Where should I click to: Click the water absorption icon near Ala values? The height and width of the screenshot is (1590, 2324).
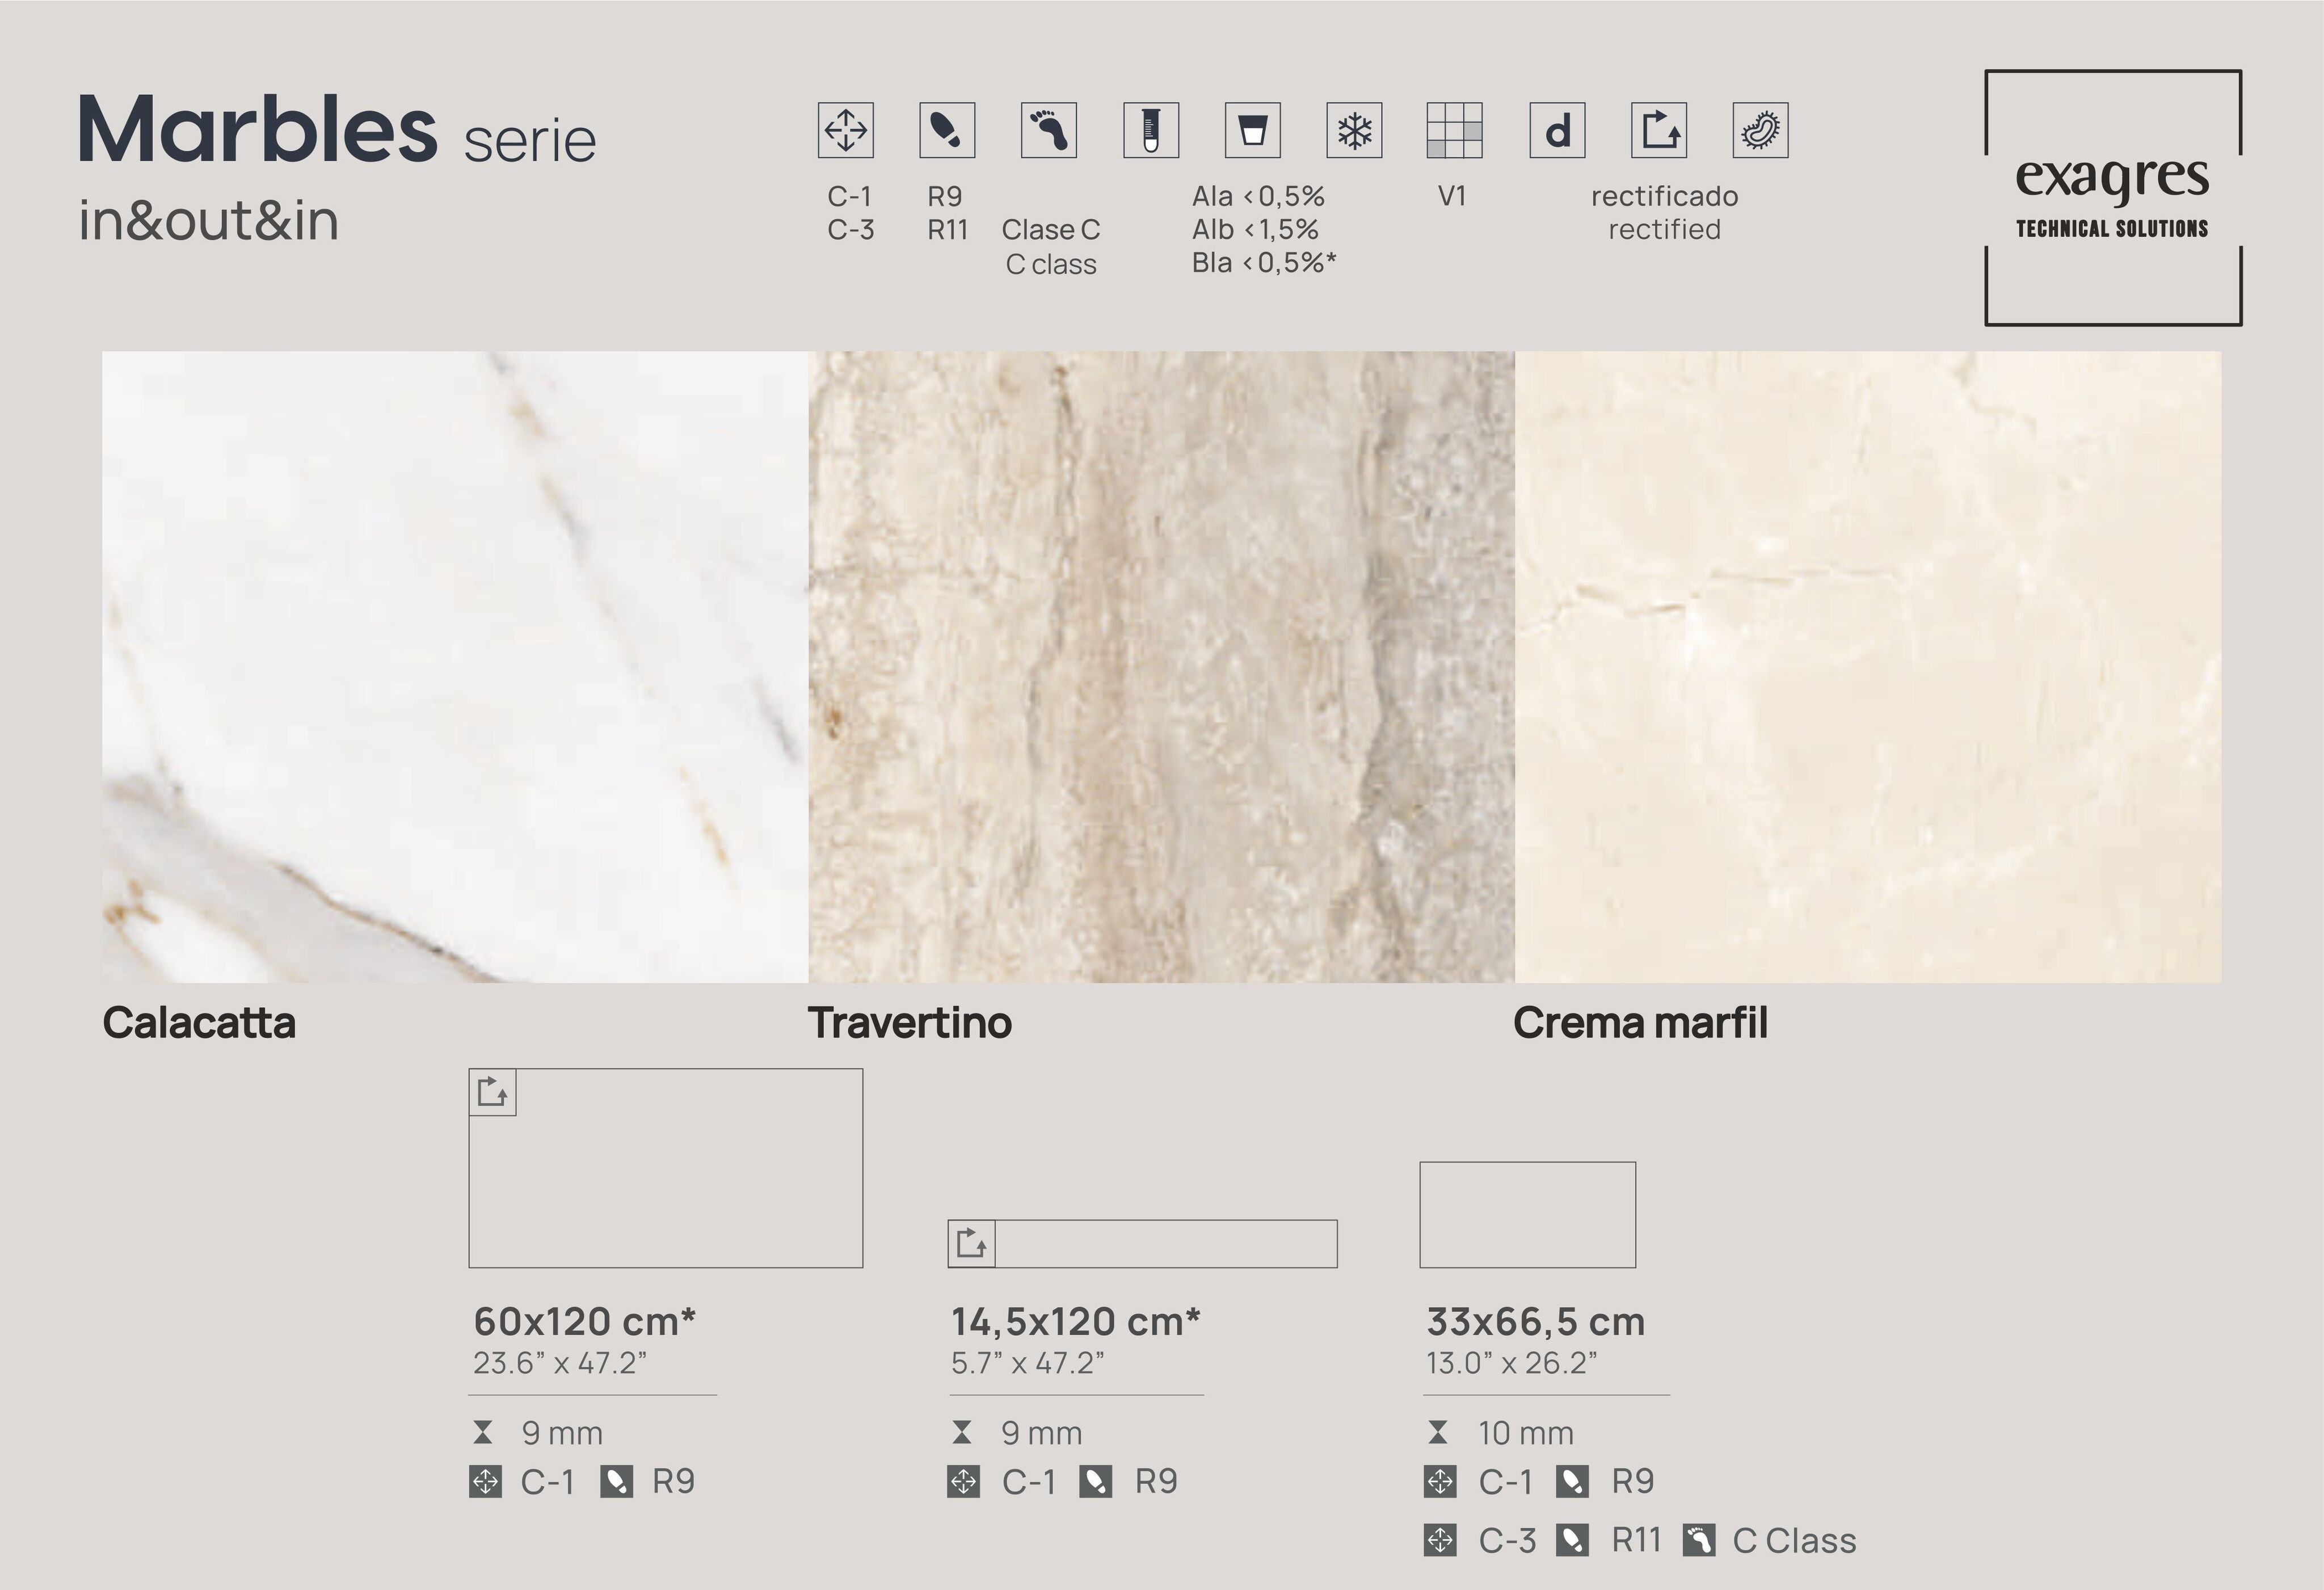1251,130
